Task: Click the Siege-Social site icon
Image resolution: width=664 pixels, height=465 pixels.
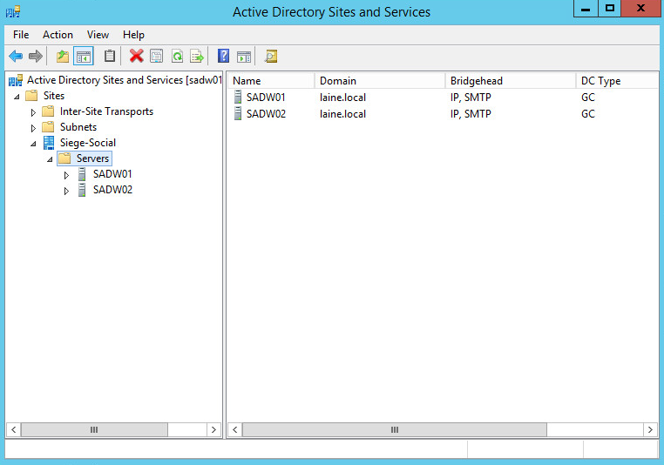Action: tap(49, 143)
